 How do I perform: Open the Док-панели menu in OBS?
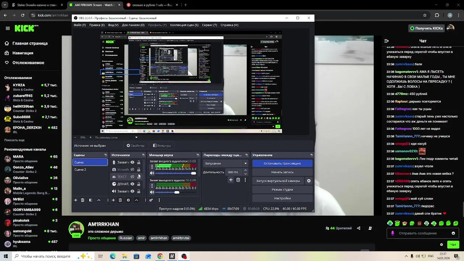tap(133, 25)
